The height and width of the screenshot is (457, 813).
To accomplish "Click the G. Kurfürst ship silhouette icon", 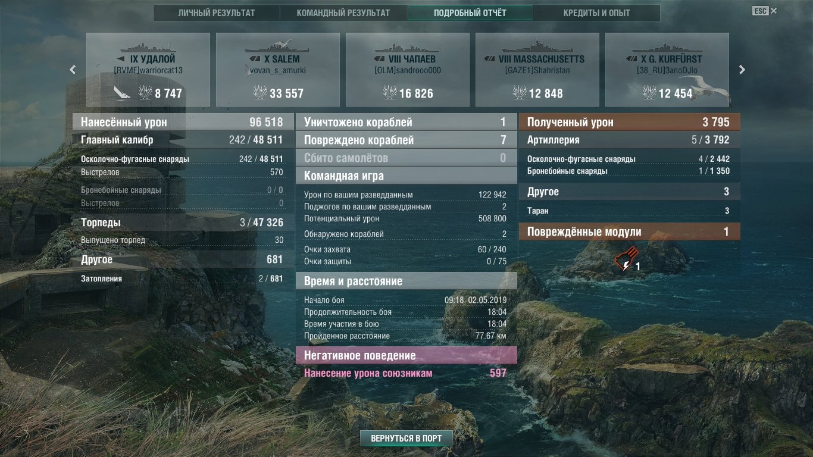I will coord(667,46).
